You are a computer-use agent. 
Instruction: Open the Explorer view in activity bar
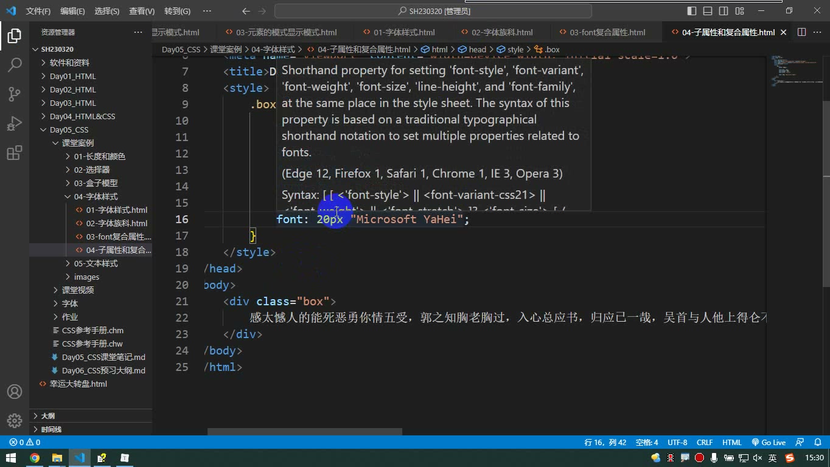point(15,36)
